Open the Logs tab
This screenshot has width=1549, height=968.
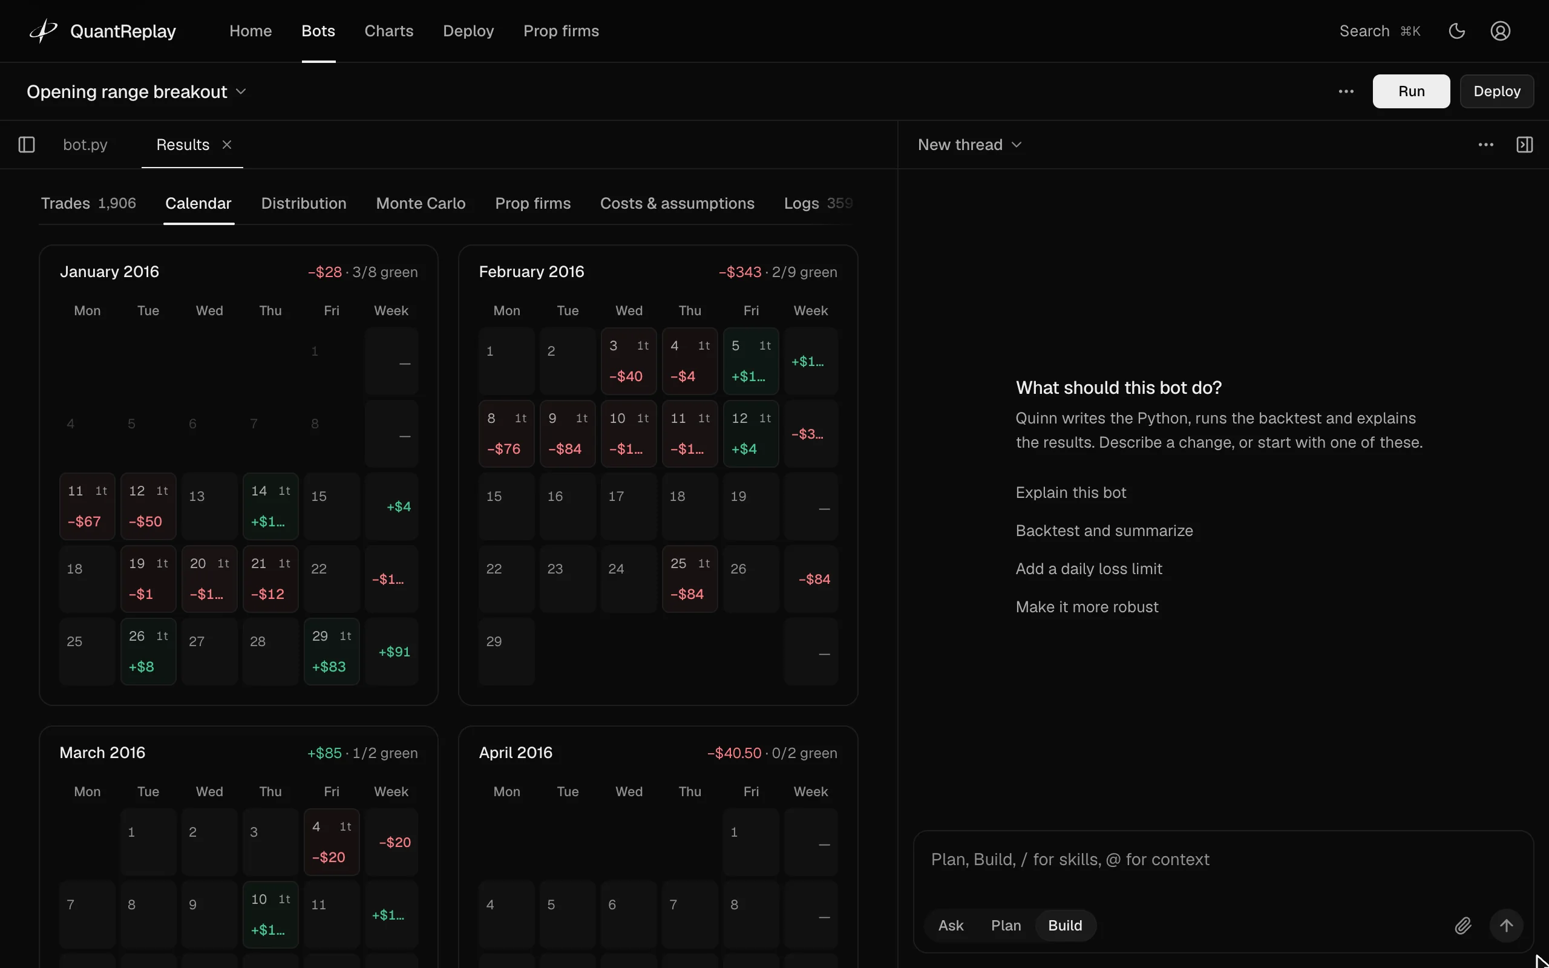[x=818, y=203]
